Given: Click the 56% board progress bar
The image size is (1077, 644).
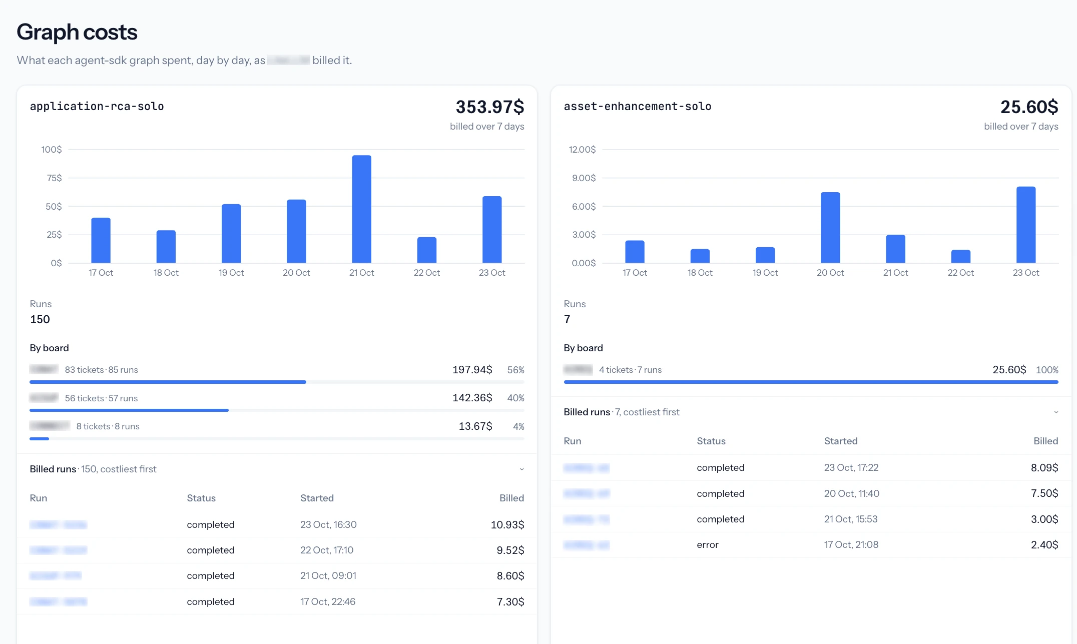Looking at the screenshot, I should (277, 382).
